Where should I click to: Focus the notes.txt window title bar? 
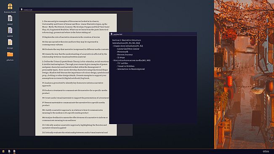[153, 34]
